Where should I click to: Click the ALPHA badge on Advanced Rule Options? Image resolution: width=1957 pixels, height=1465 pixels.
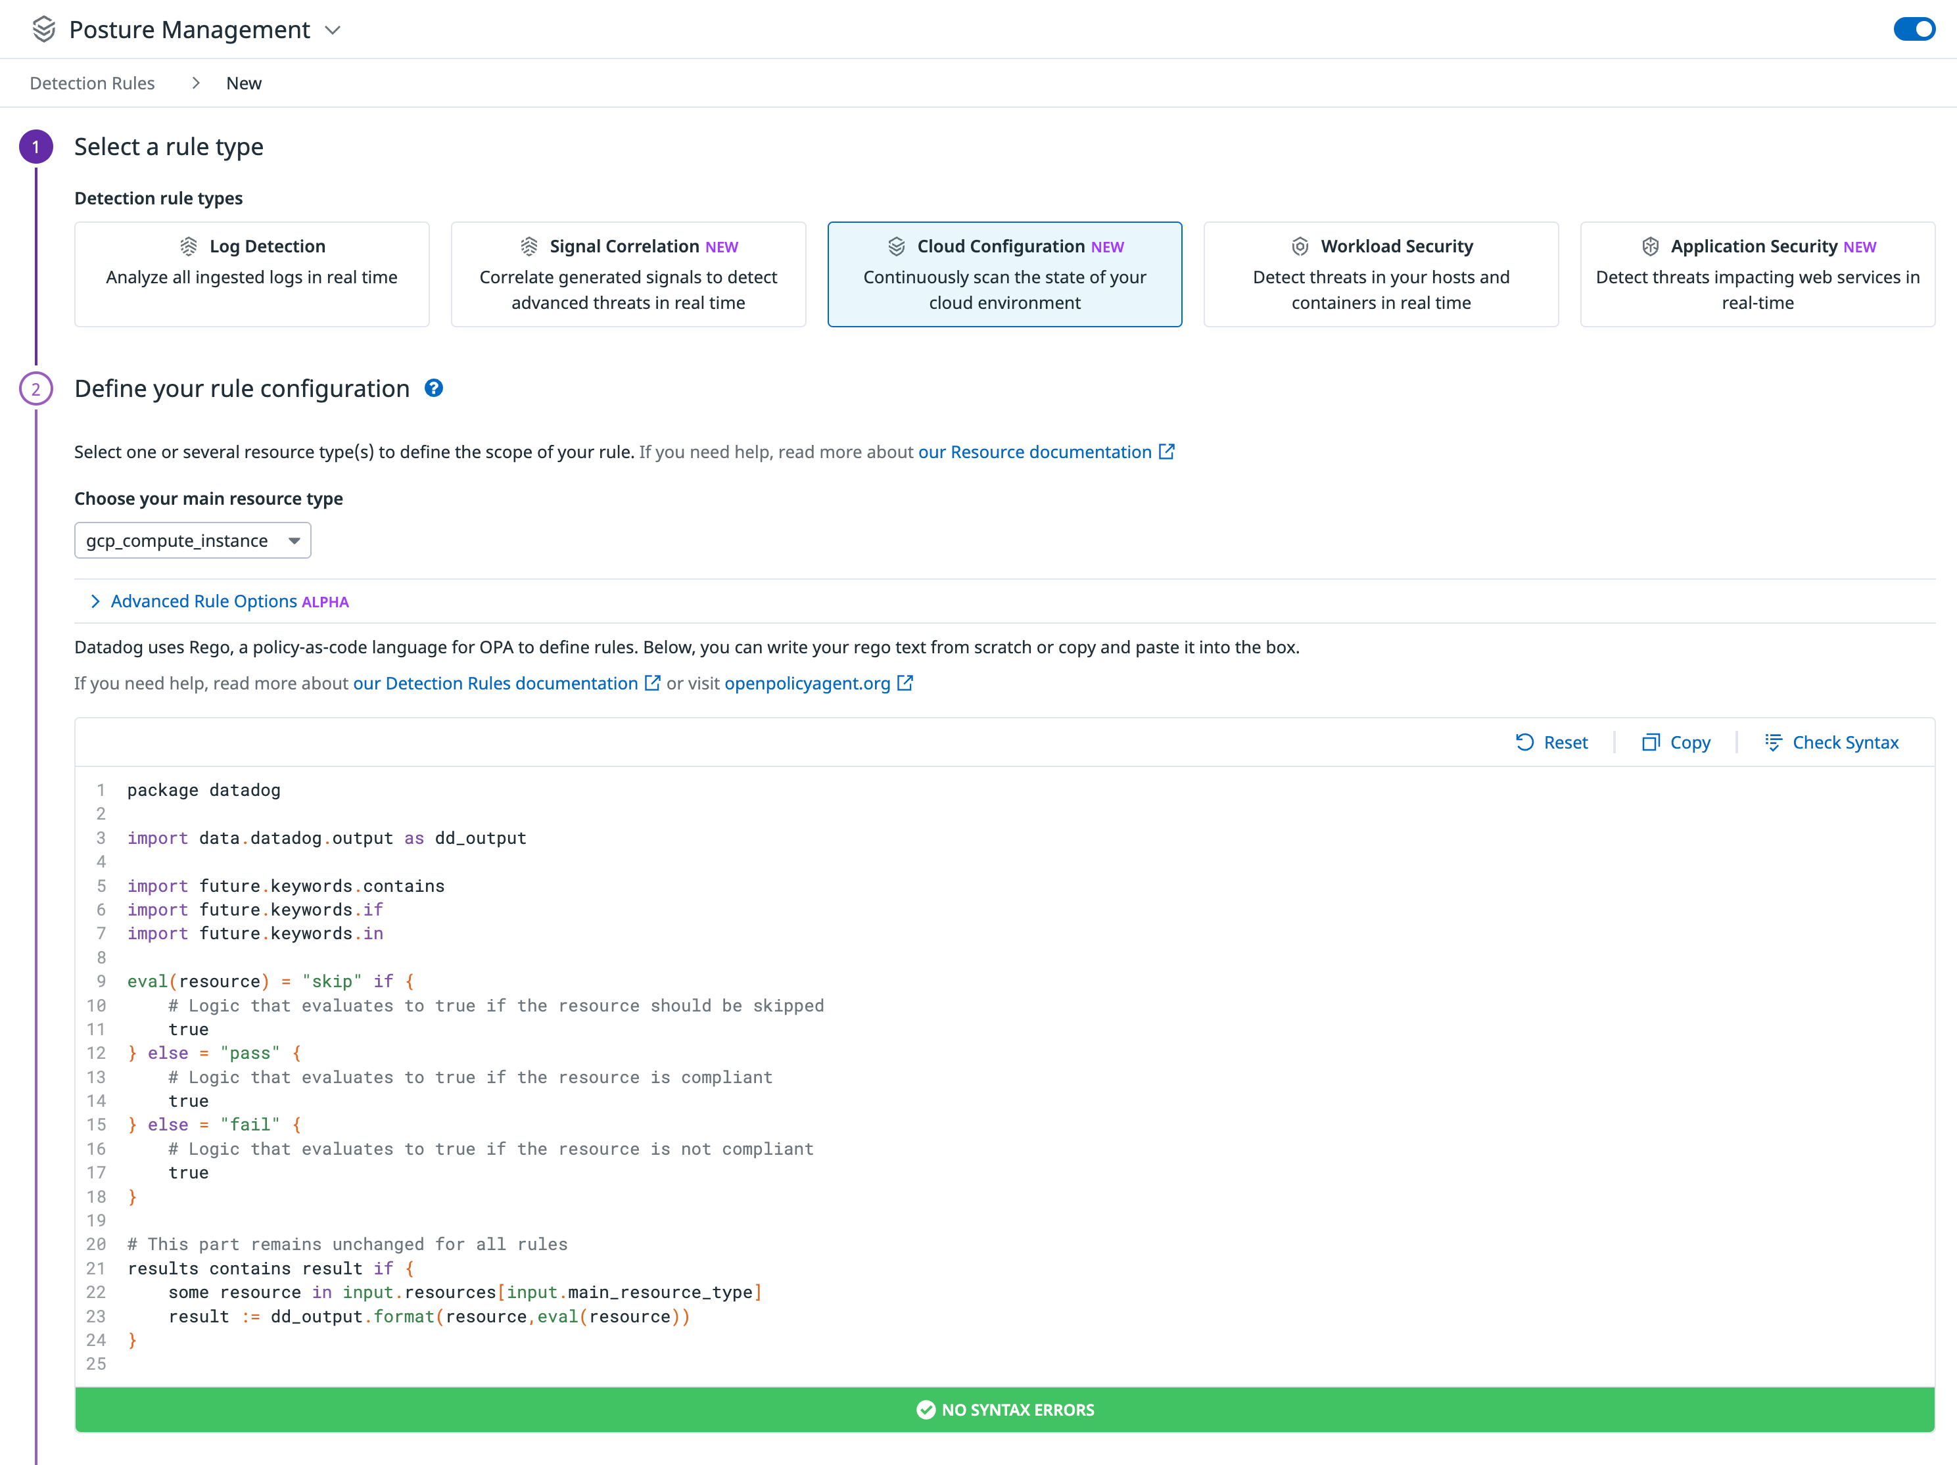[x=325, y=603]
